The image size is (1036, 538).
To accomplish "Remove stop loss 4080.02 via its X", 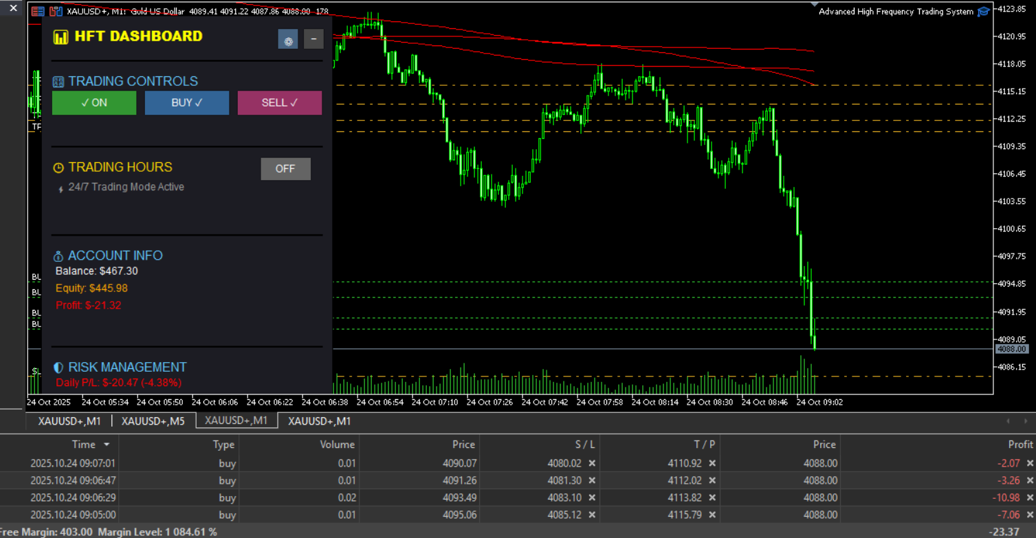I will 592,464.
